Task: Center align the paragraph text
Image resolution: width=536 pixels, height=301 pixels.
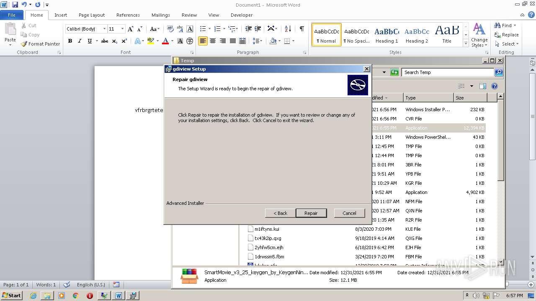Action: coord(213,41)
